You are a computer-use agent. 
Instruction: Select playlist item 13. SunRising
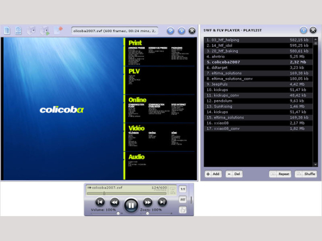(x=258, y=107)
